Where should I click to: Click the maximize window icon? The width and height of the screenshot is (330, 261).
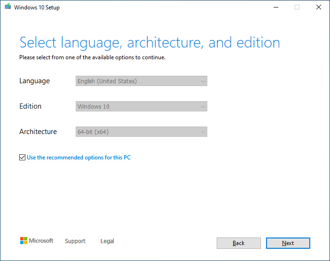click(x=297, y=8)
